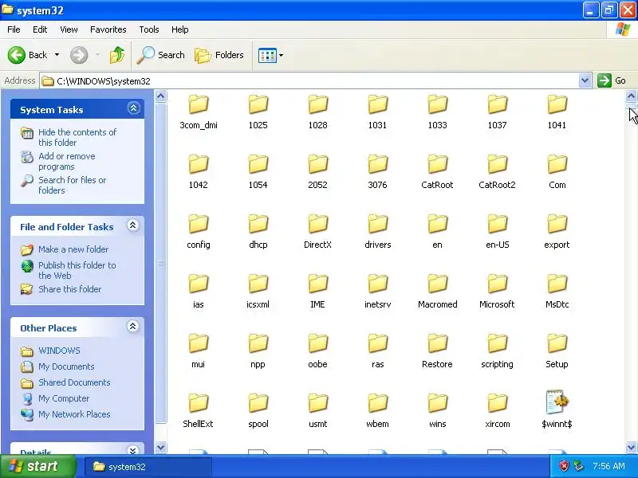Click the safely remove hardware tray icon
The image size is (638, 478).
[x=578, y=466]
